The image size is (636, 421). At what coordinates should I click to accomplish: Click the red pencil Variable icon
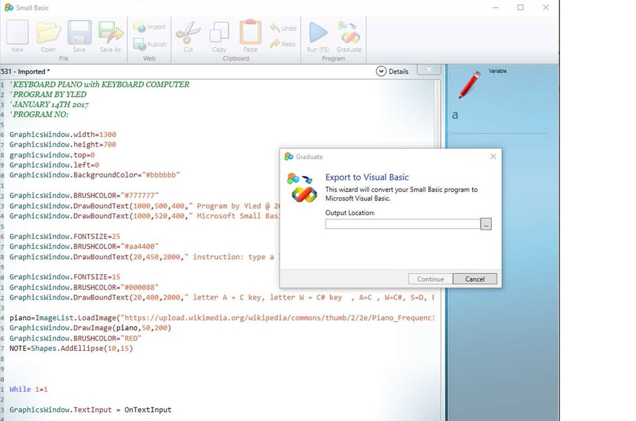click(x=470, y=85)
